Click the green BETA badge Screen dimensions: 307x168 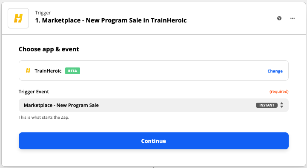click(x=72, y=71)
